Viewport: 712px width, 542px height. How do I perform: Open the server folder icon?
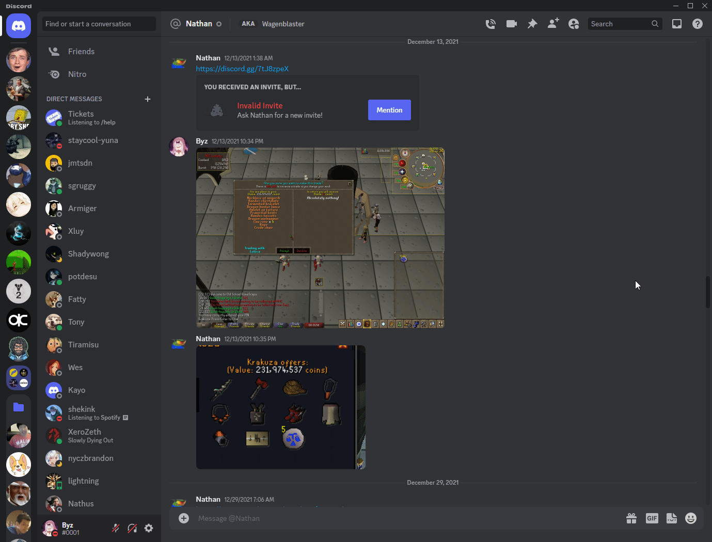pos(19,407)
